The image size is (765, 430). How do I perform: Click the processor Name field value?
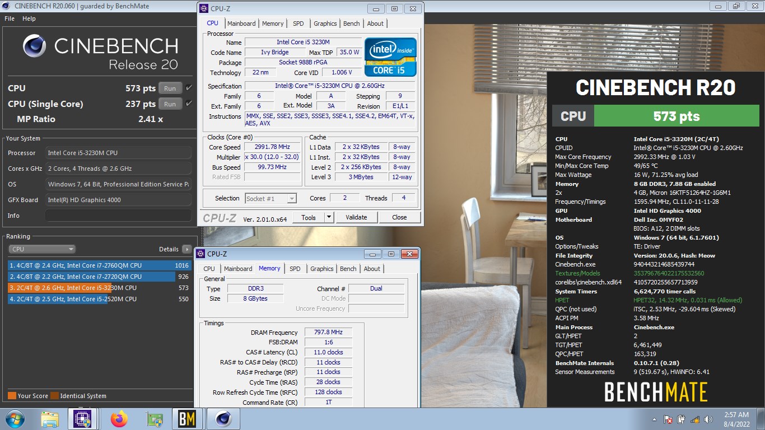tap(303, 43)
